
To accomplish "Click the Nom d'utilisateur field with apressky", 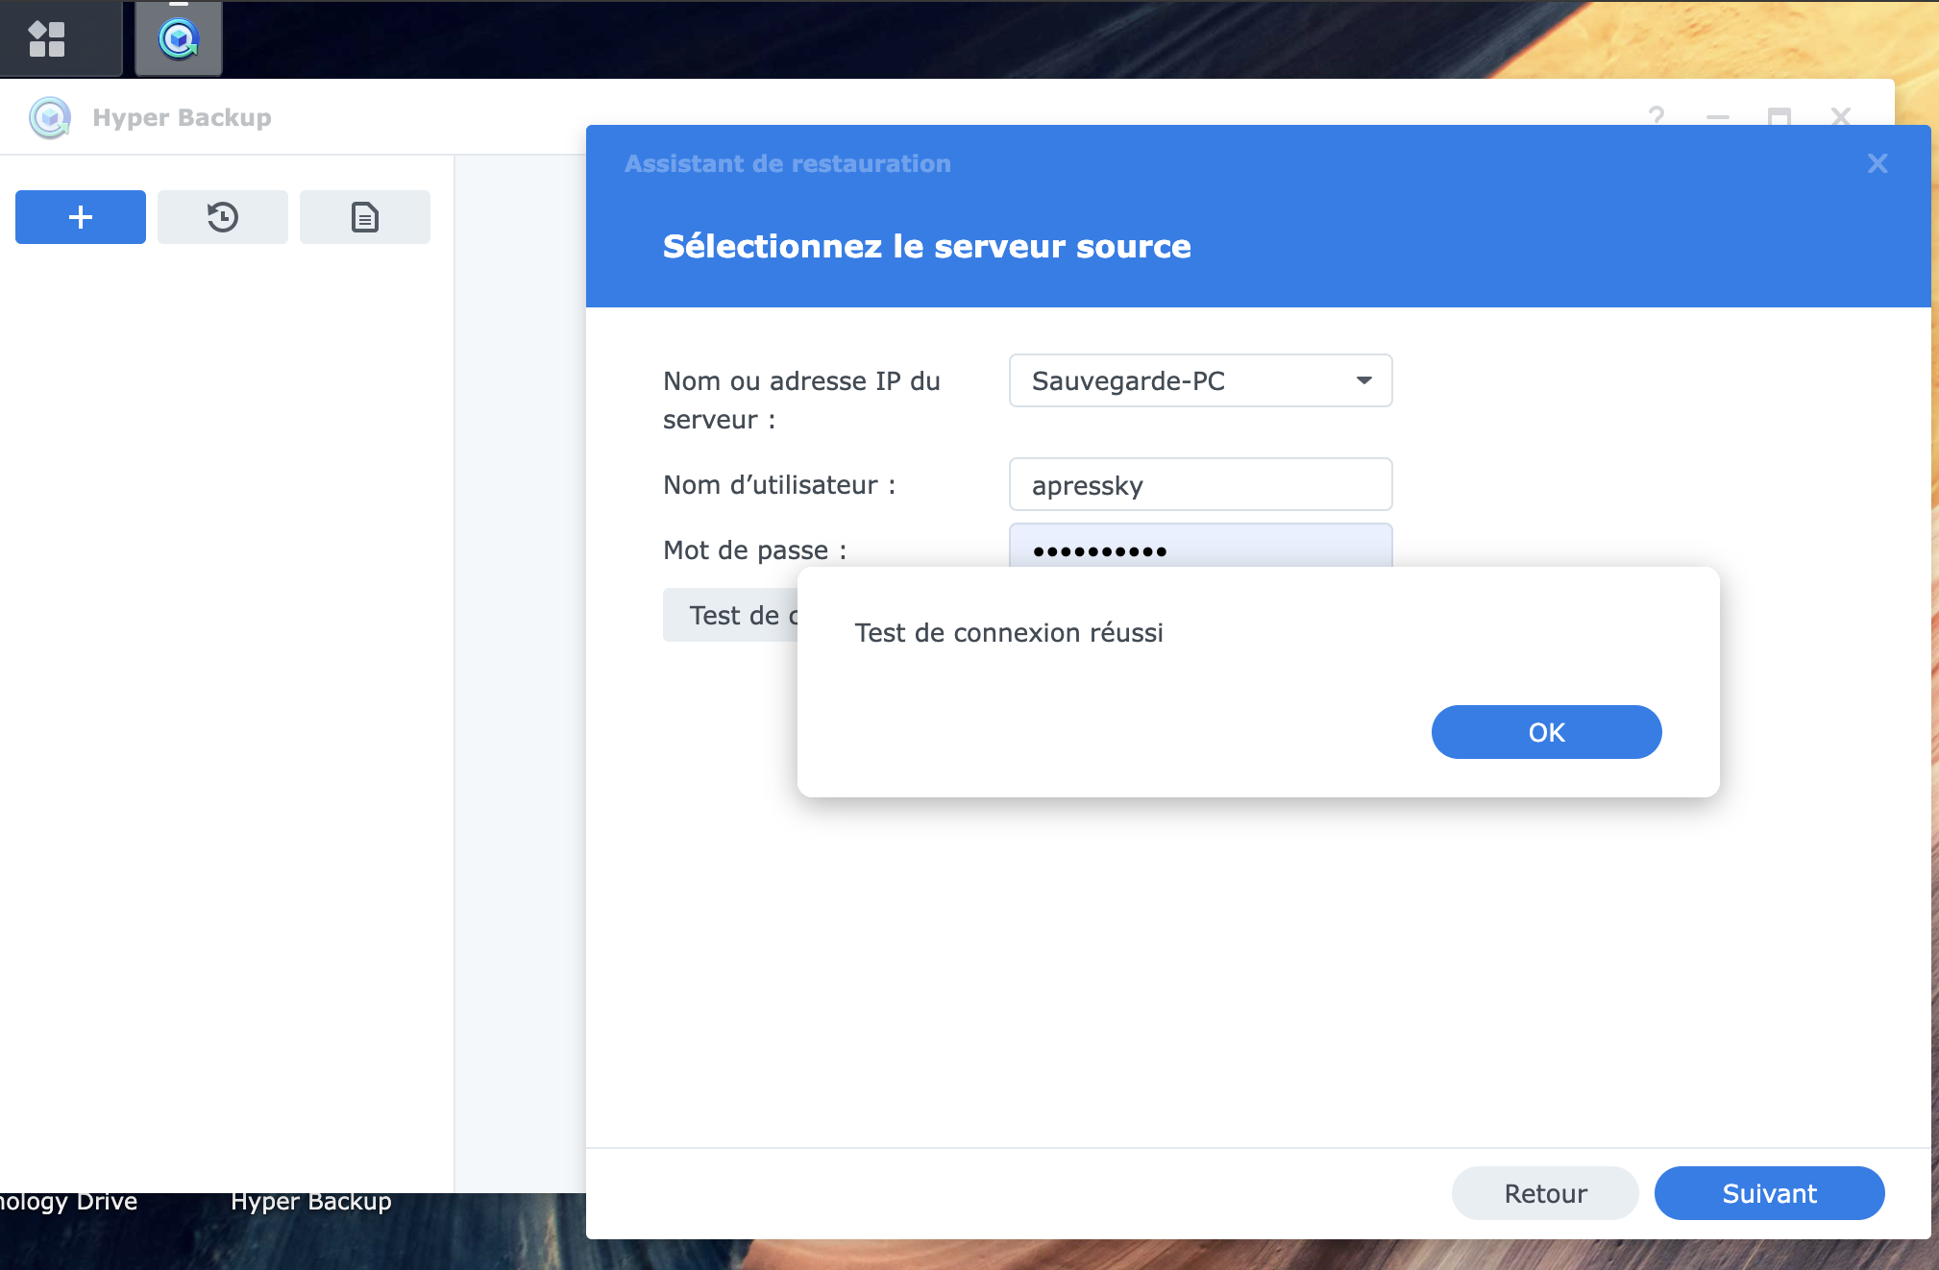I will point(1200,484).
